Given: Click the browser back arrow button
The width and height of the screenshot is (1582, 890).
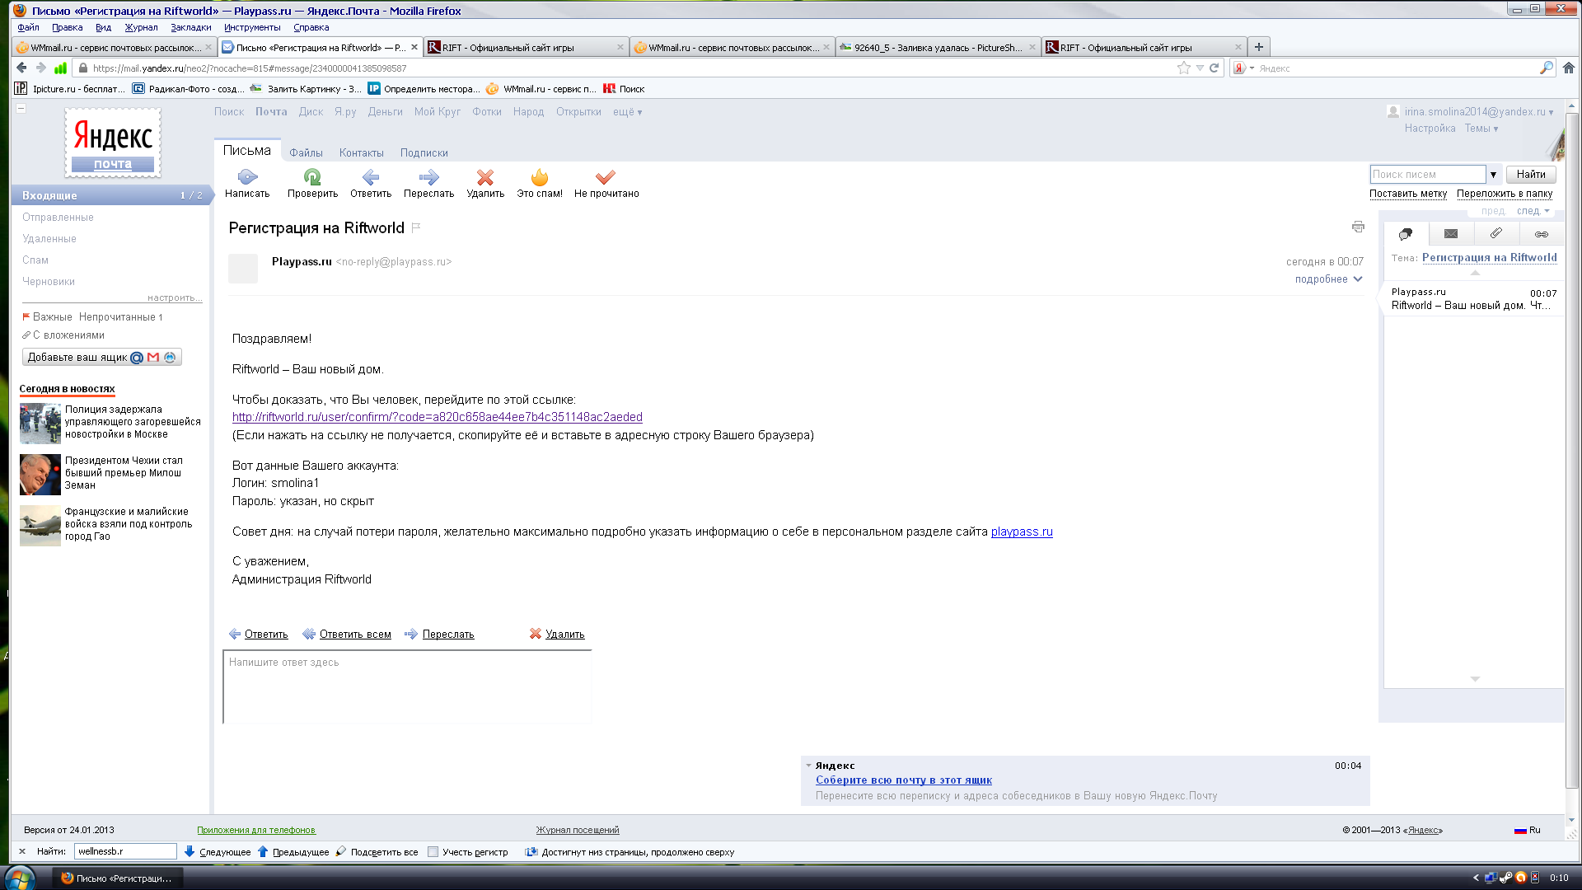Looking at the screenshot, I should [x=22, y=68].
